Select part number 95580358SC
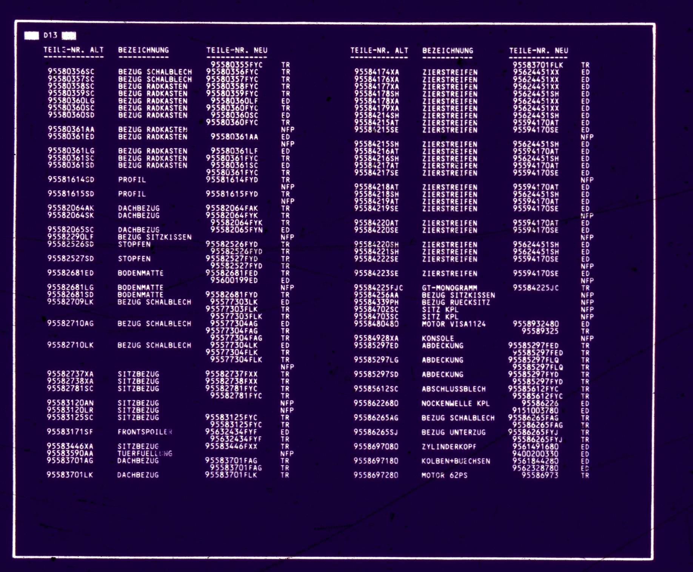This screenshot has height=572, width=693. click(x=71, y=86)
